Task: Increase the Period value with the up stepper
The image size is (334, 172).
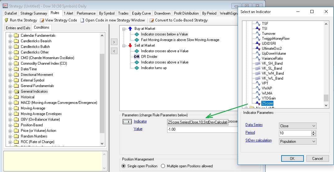Action: tap(313, 132)
